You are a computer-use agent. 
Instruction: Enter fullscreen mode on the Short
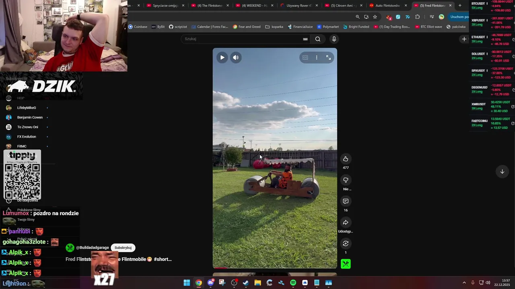328,57
